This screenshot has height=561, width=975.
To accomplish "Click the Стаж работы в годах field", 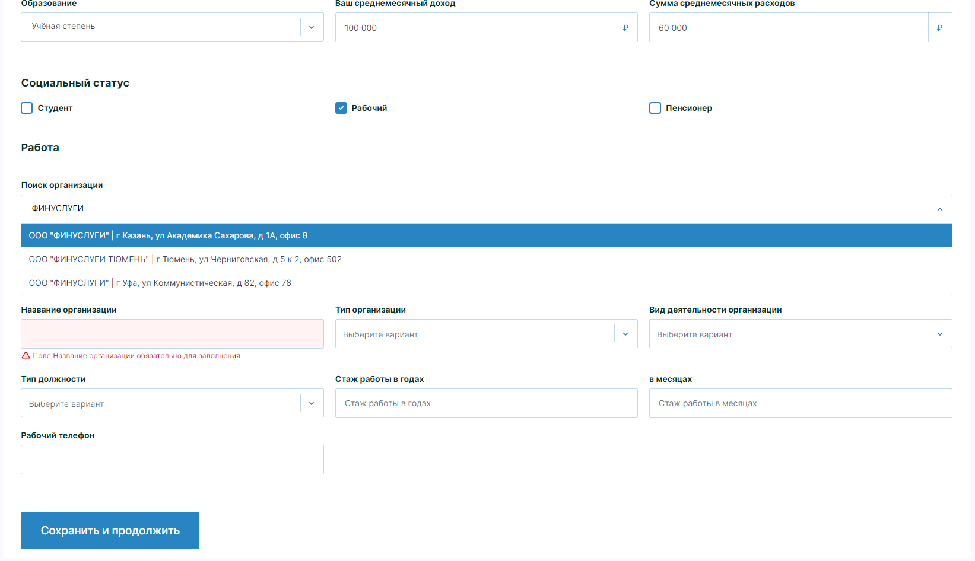I will [x=486, y=403].
